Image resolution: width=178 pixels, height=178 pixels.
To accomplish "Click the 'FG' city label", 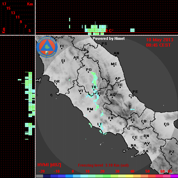I will (167, 124).
